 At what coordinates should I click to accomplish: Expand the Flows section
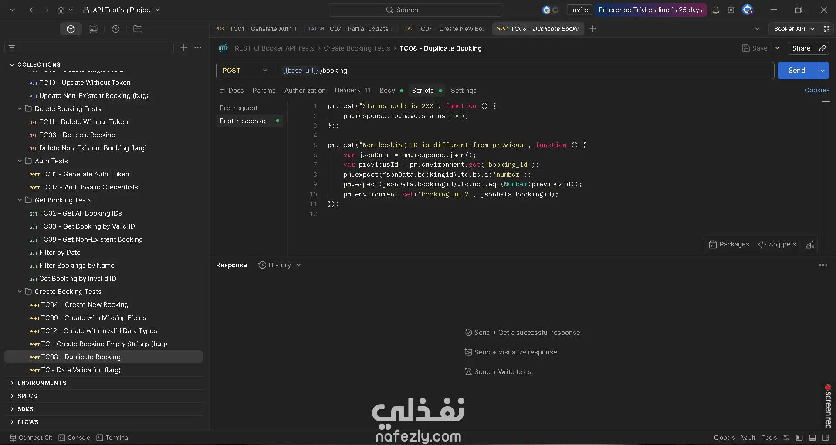[12, 422]
